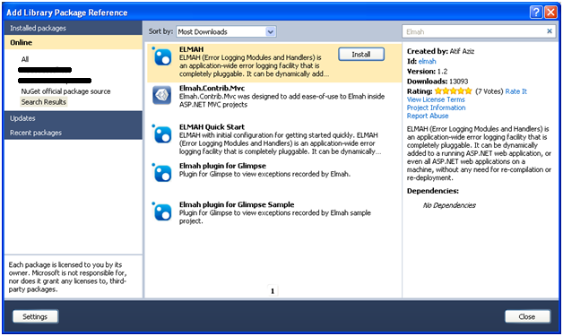
Task: Click the ELMAH package title
Action: click(191, 49)
